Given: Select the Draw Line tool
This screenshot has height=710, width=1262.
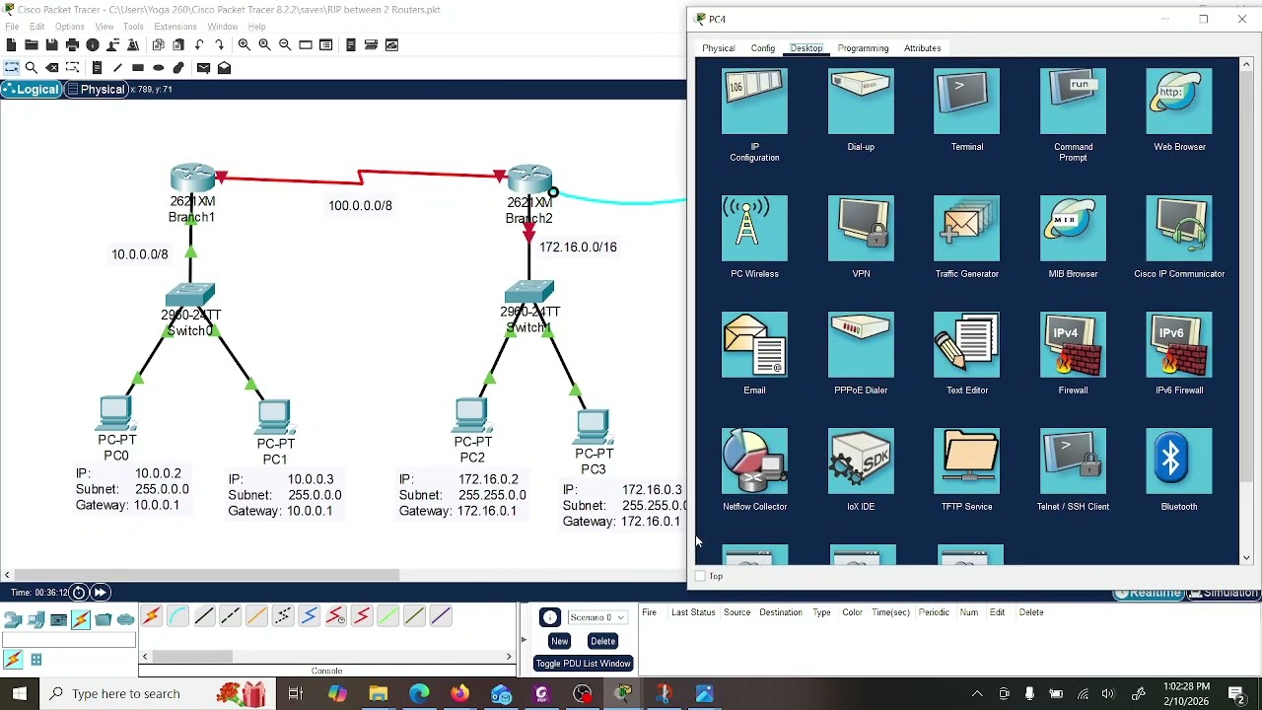Looking at the screenshot, I should pos(117,67).
